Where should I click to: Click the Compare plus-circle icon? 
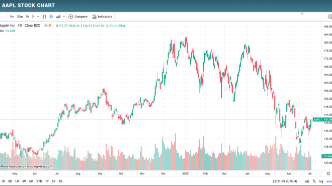[x=71, y=17]
